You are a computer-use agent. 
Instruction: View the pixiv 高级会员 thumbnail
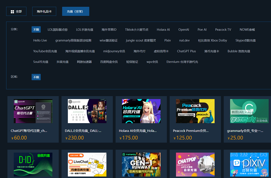coord(249,164)
